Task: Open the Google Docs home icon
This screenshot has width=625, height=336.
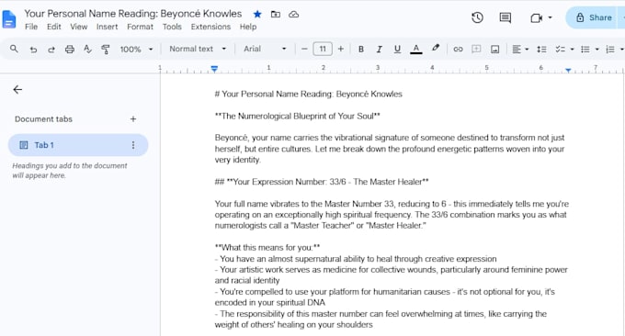Action: tap(9, 19)
